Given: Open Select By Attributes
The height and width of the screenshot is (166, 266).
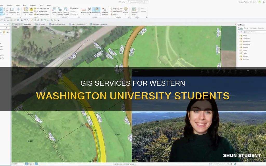Looking at the screenshot, I should 59,11.
